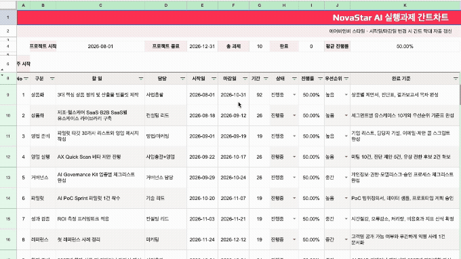Open priority dropdown for 영업 준비 row
The width and height of the screenshot is (461, 259).
pos(346,136)
